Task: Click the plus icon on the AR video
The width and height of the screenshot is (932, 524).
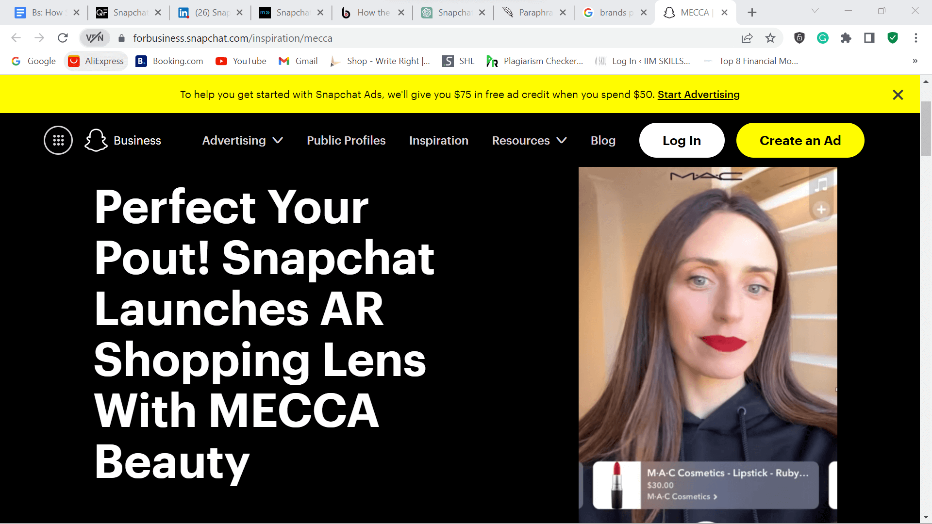Action: tap(821, 210)
